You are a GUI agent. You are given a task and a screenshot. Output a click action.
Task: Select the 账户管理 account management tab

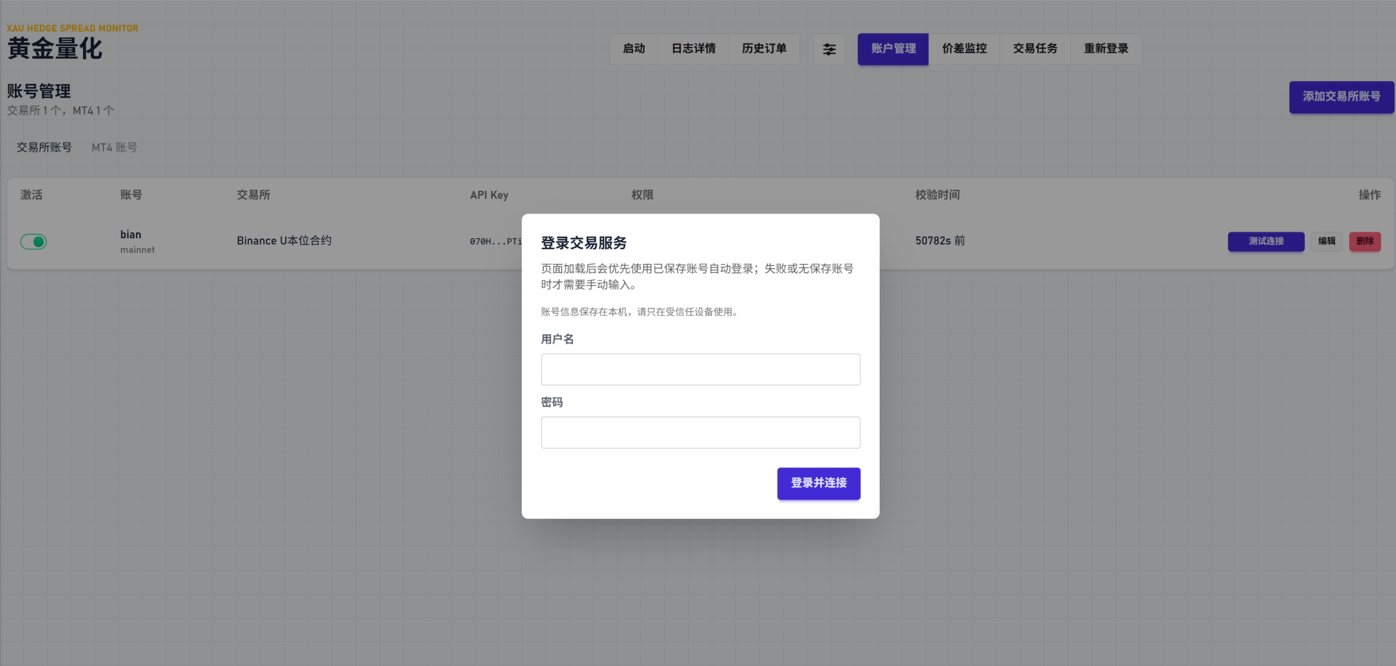(893, 50)
